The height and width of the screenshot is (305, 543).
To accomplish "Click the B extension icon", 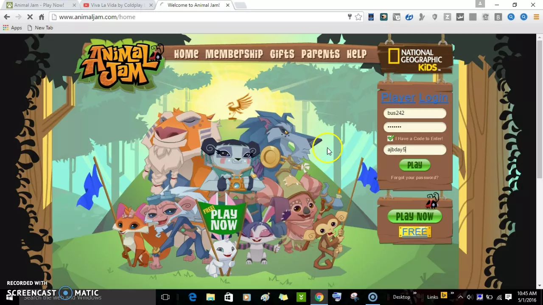I will (498, 17).
